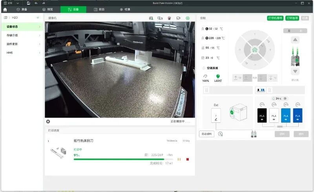Open the 项目 tab
The image size is (314, 192).
tap(99, 9)
